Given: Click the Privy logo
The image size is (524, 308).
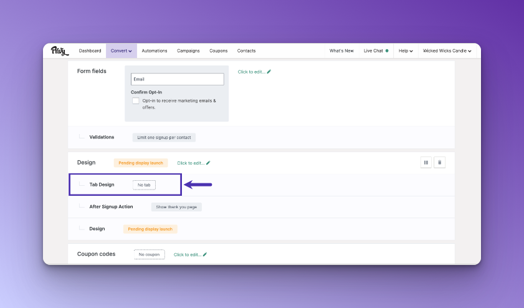Looking at the screenshot, I should [60, 51].
